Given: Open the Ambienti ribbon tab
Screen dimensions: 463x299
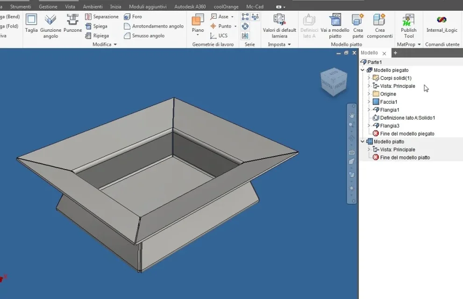Looking at the screenshot, I should pos(93,7).
